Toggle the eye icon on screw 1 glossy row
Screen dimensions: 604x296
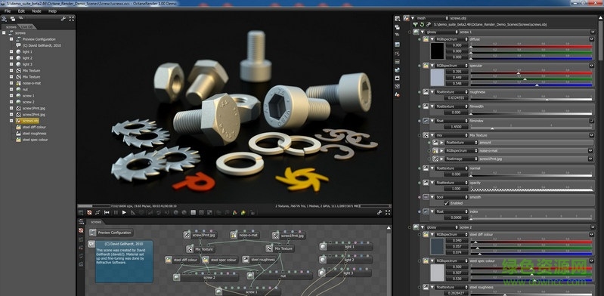pos(592,32)
